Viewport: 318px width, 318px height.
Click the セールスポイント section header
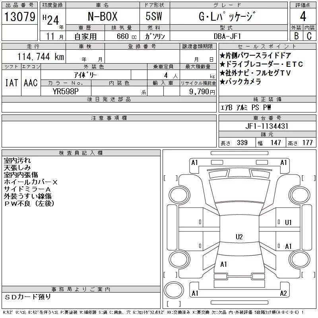267,47
